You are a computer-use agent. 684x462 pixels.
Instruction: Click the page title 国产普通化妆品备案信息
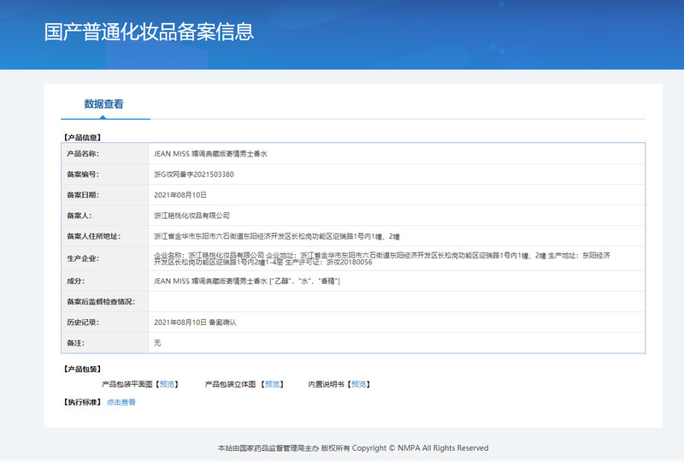tap(149, 33)
